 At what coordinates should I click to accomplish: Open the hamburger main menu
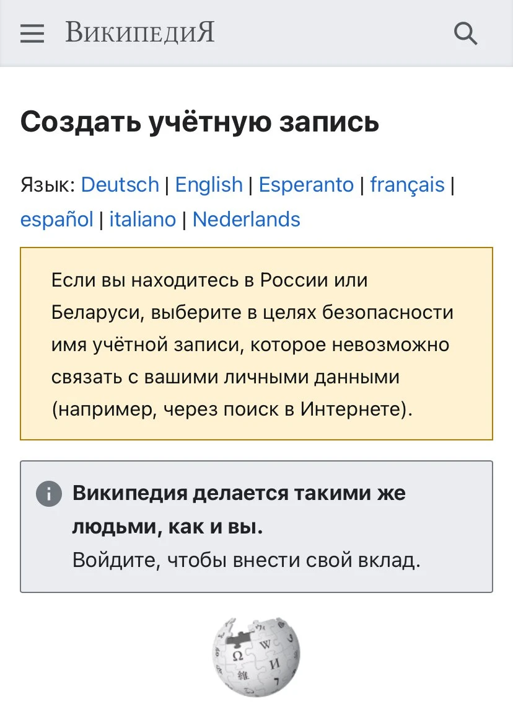(x=32, y=33)
